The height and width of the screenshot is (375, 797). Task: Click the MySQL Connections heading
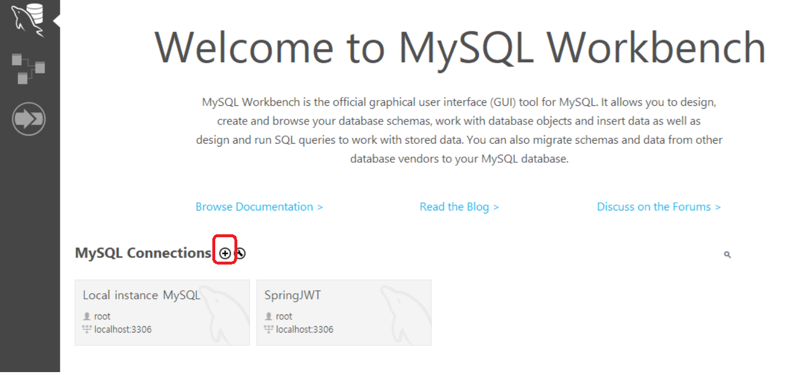[143, 253]
